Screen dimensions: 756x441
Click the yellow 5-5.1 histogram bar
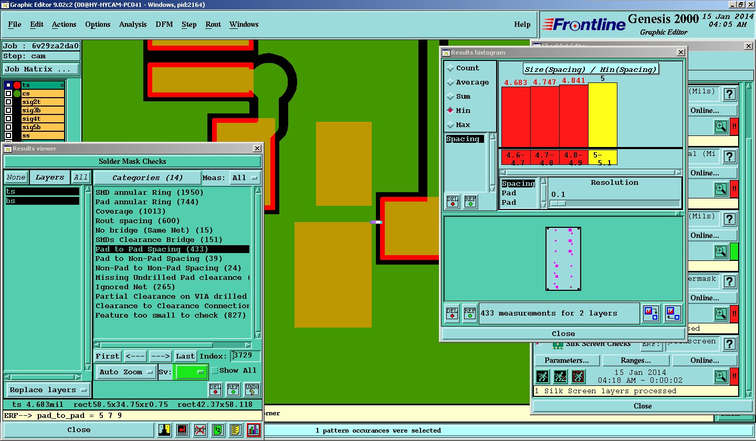click(x=603, y=115)
